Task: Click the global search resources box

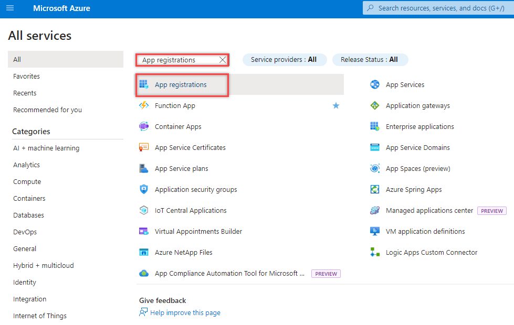Action: (x=440, y=8)
